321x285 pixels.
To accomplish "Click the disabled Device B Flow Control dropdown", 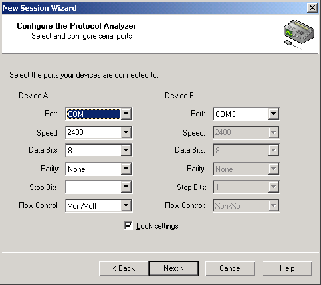I will [x=246, y=205].
